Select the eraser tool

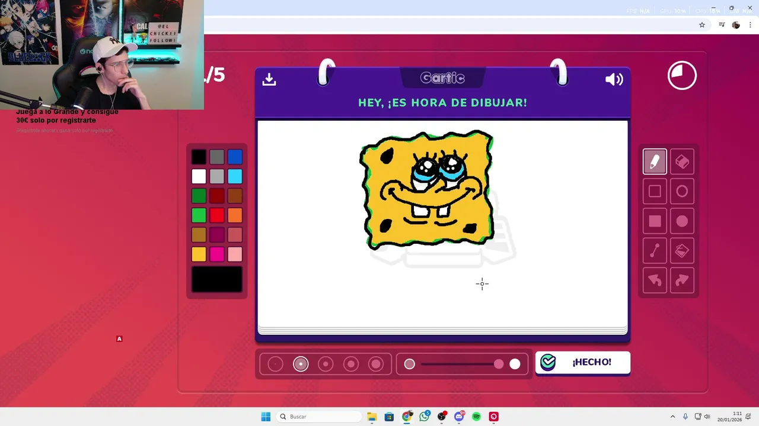(682, 162)
